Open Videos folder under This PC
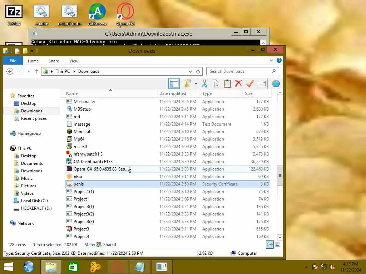Screen dimensions: 366x274 (27, 193)
